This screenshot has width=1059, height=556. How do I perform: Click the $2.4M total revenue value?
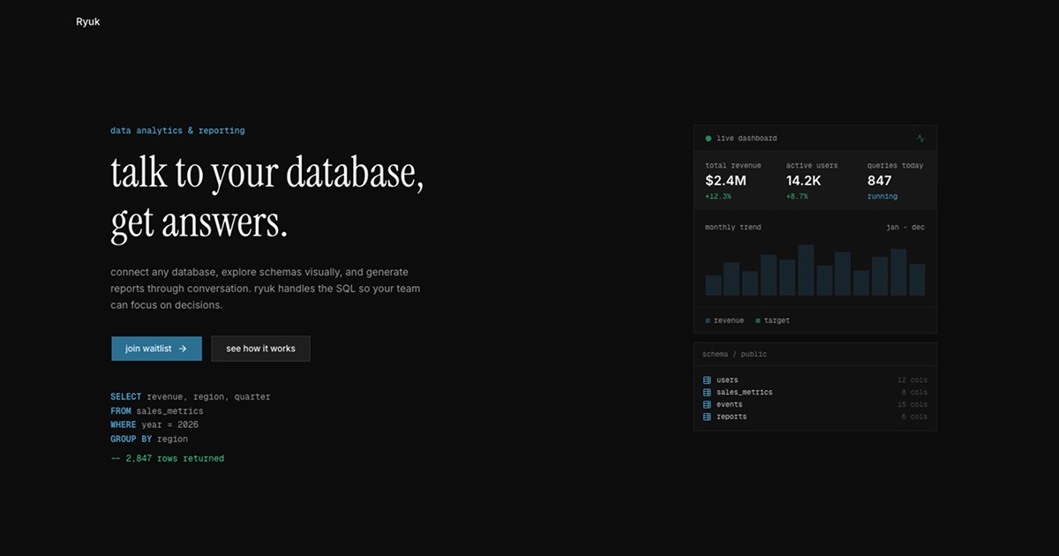point(725,181)
